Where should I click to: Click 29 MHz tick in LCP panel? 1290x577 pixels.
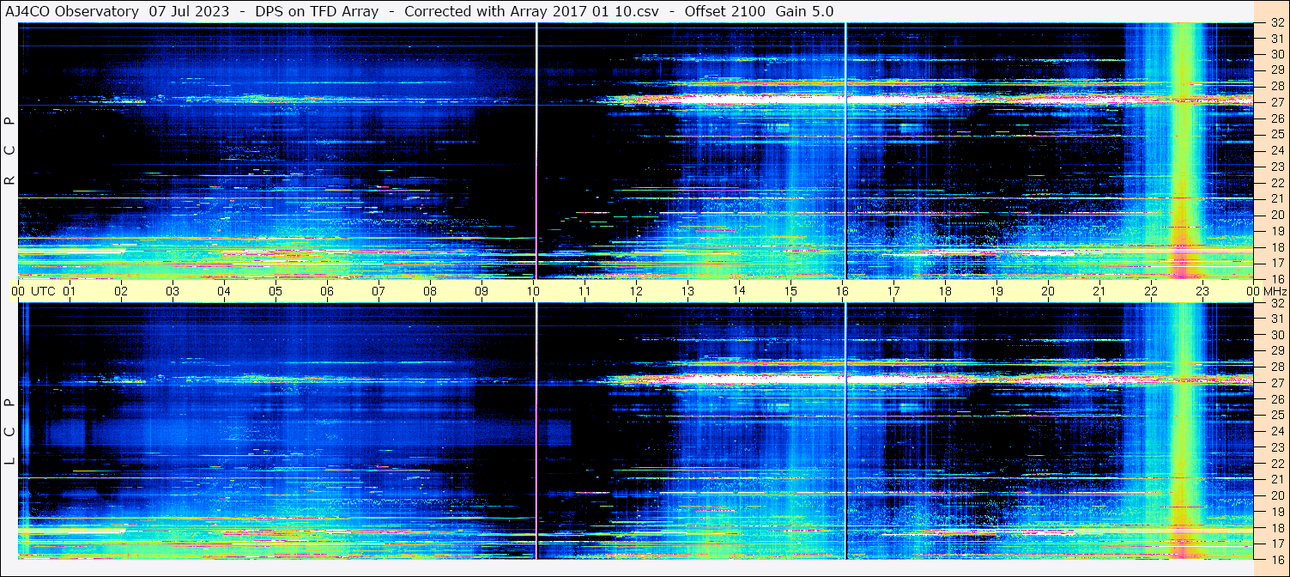click(1277, 351)
